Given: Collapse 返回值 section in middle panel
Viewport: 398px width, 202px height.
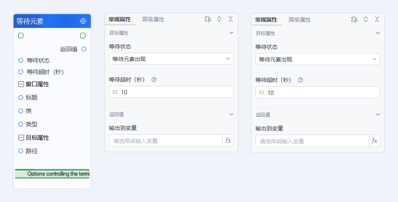Looking at the screenshot, I should (231, 114).
